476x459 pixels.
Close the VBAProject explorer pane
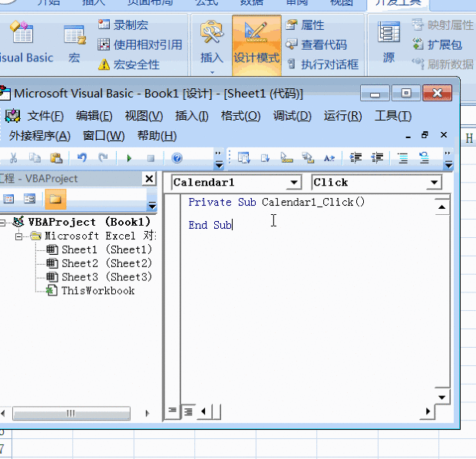click(149, 179)
